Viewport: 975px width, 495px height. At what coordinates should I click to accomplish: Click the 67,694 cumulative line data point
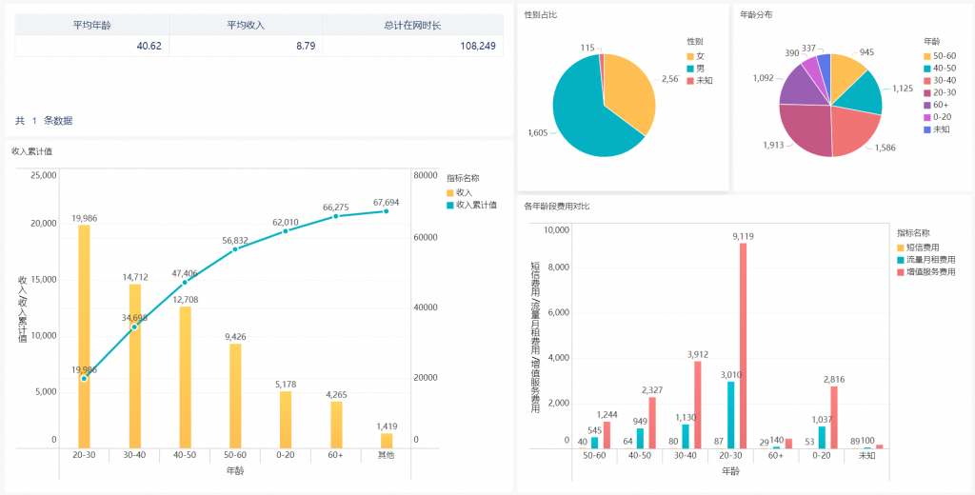click(x=387, y=211)
